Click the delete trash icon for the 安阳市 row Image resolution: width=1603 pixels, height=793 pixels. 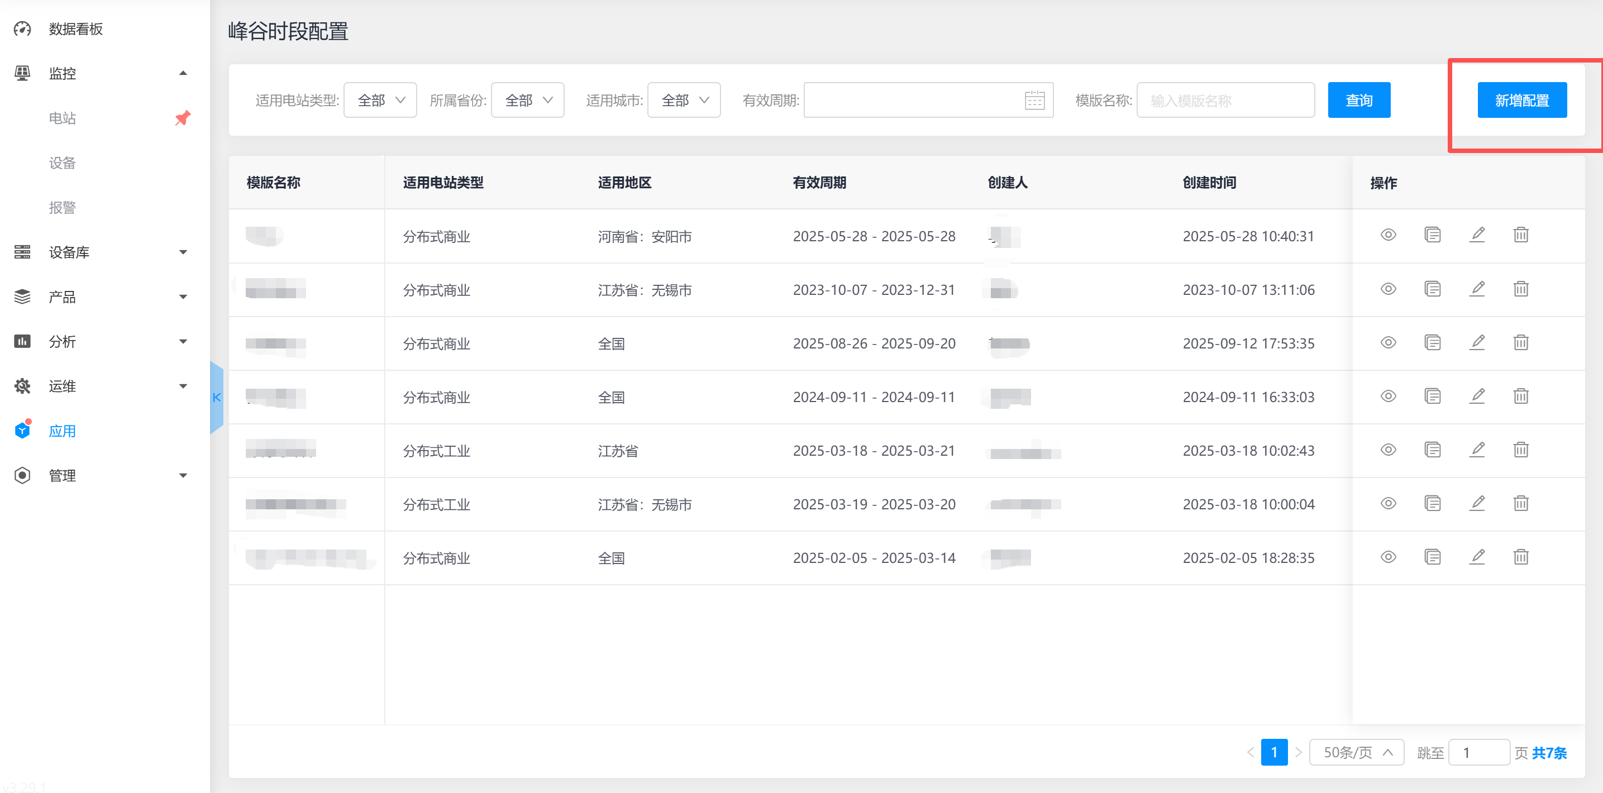[x=1520, y=235]
